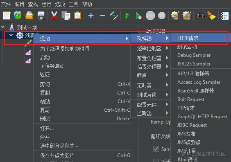
Task: Choose AJP/1.3 取样器
Action: (x=201, y=74)
